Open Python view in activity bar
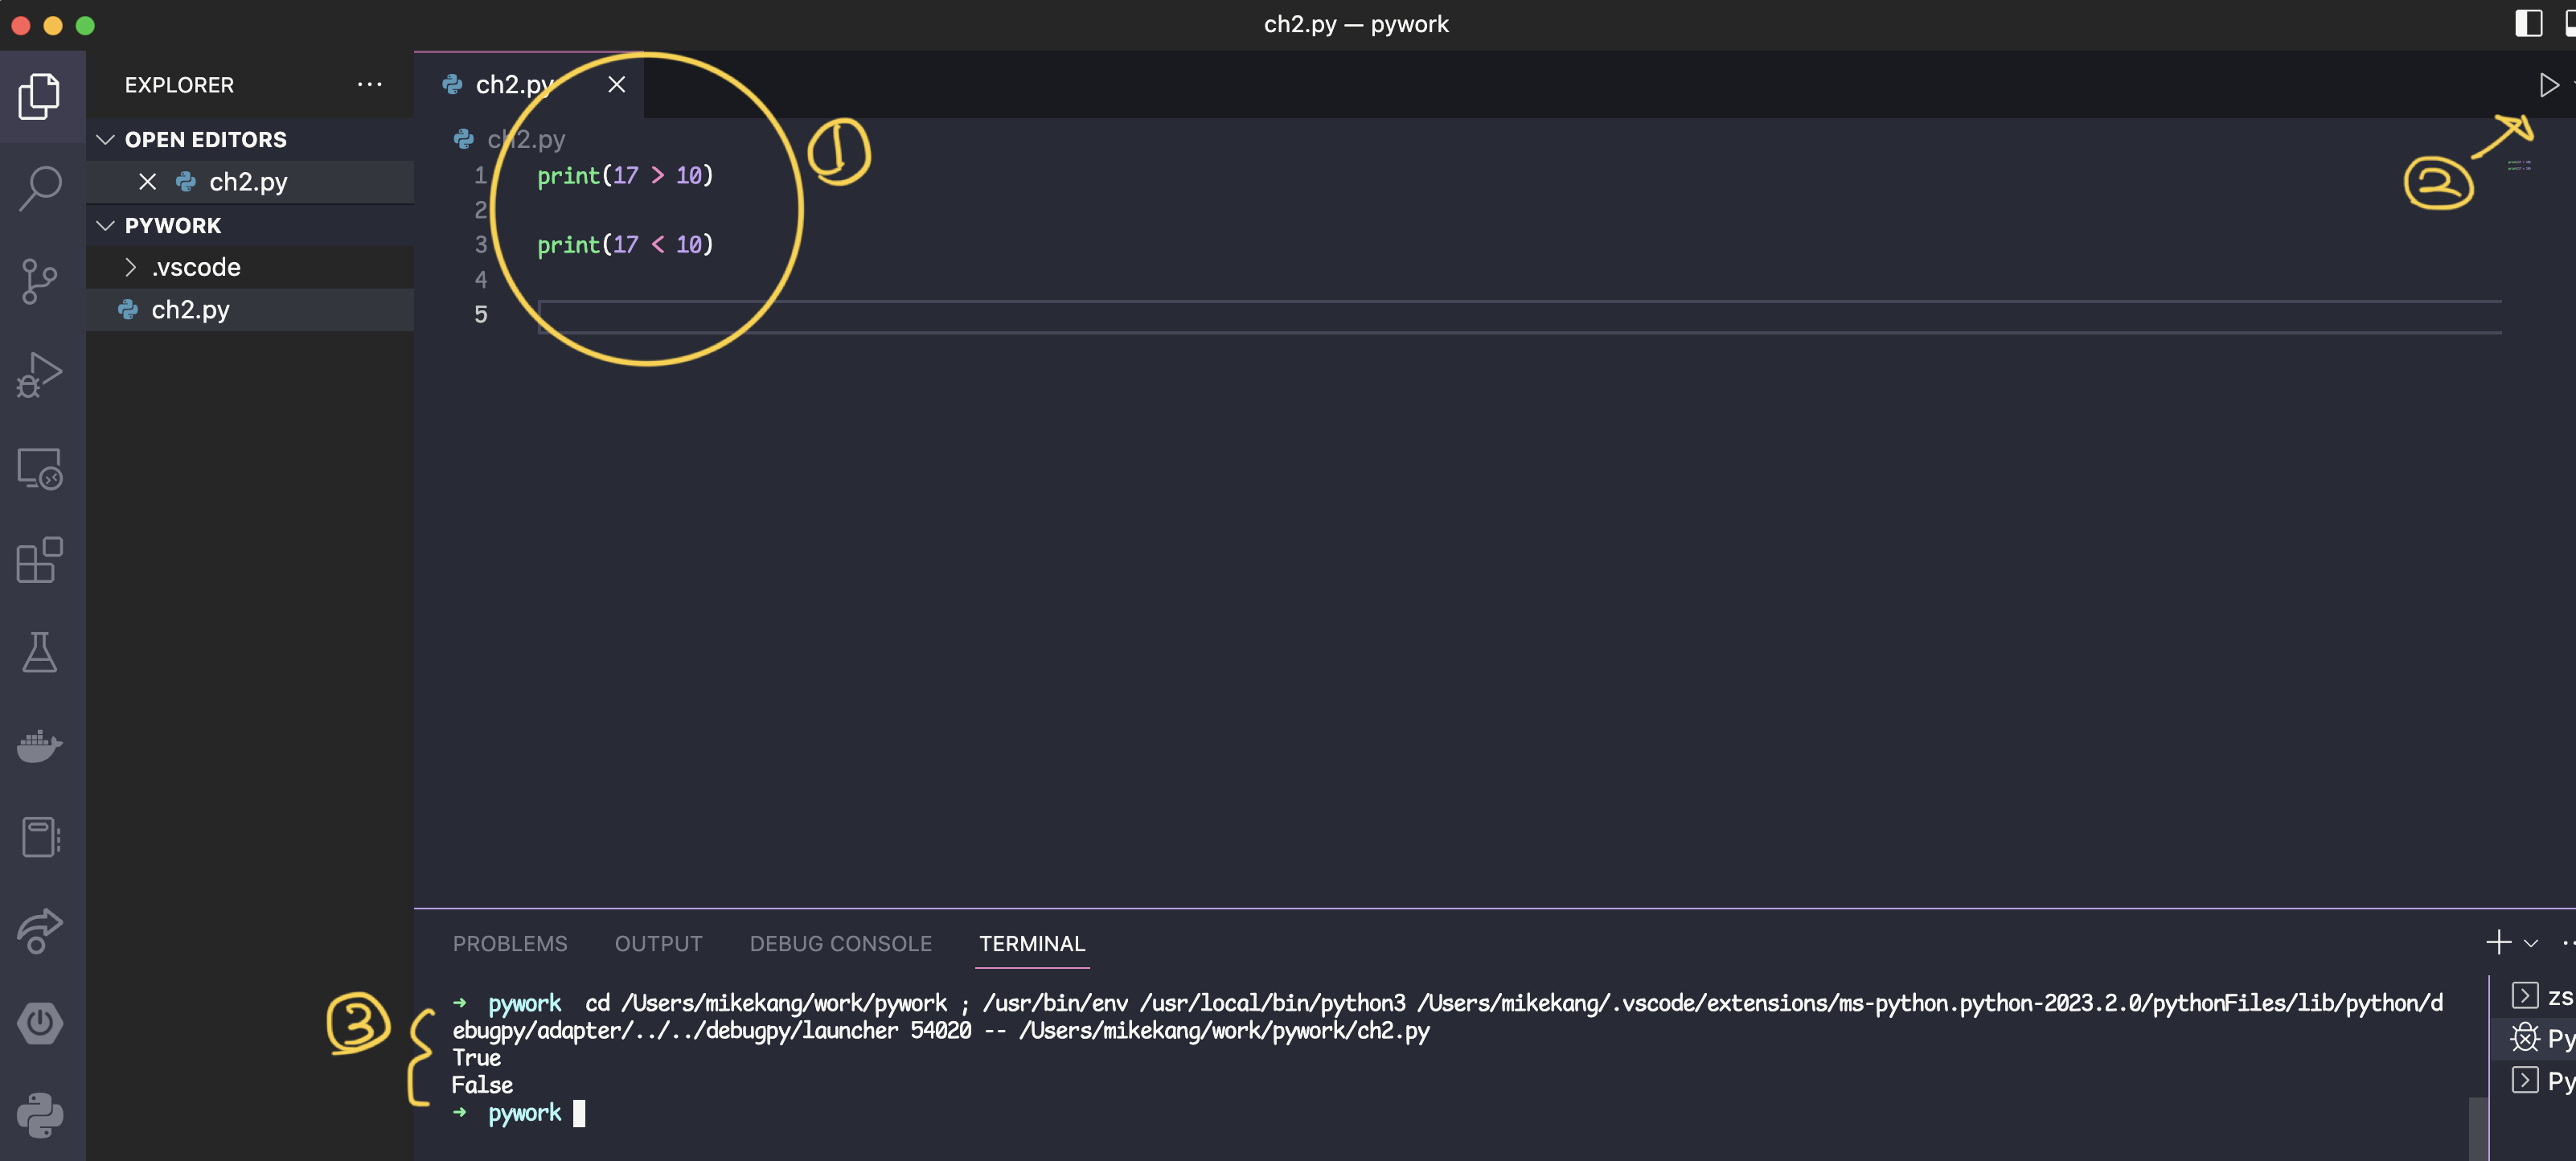 click(40, 1114)
